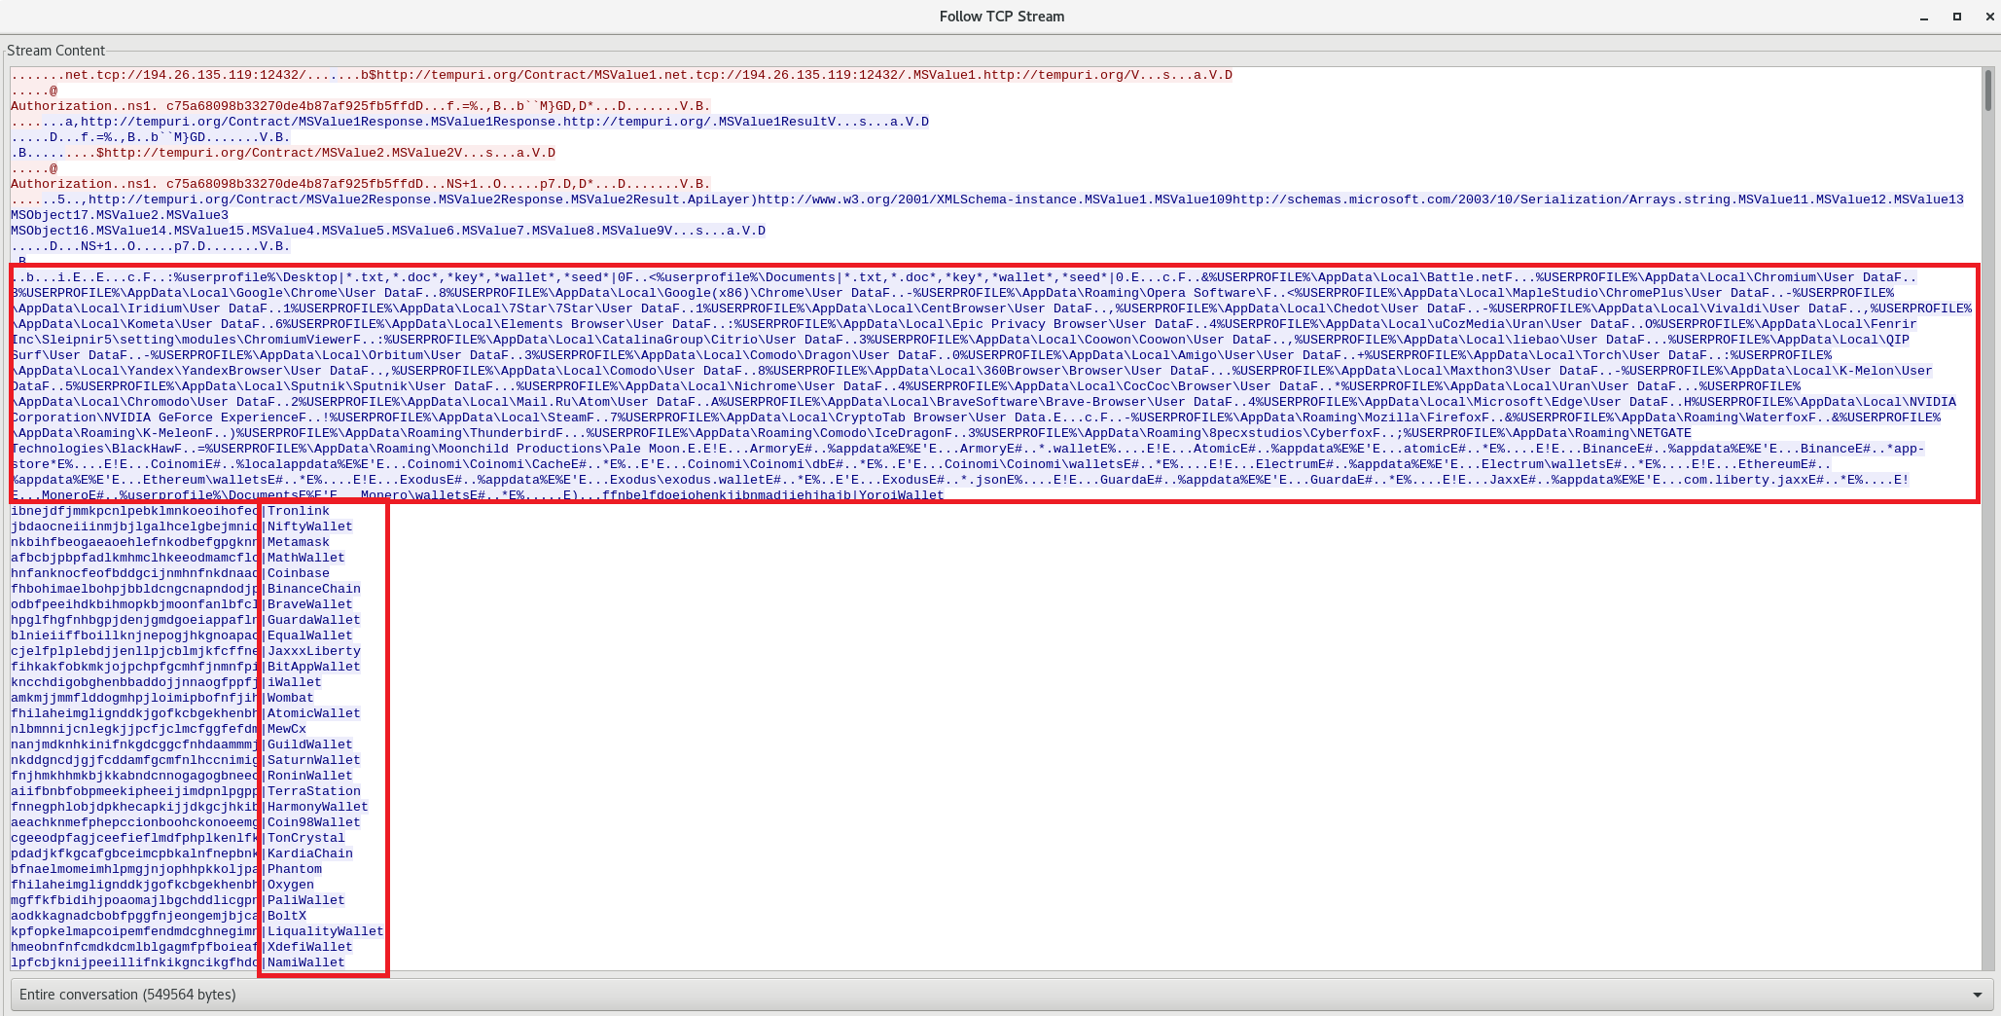Click the XdefiWallet entry
Screen dimensions: 2001x1016
309,947
